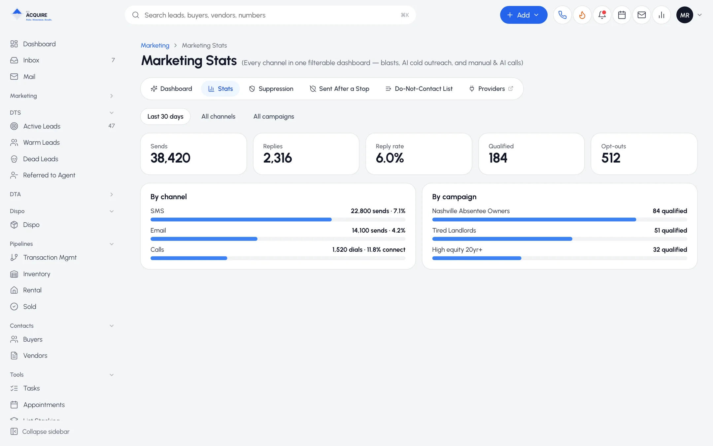The width and height of the screenshot is (713, 446).
Task: Open Mail in the sidebar
Action: [62, 77]
